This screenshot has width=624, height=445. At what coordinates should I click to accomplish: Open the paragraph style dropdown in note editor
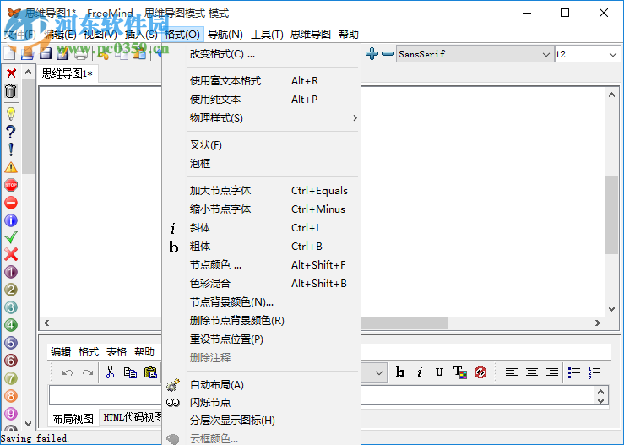[379, 373]
